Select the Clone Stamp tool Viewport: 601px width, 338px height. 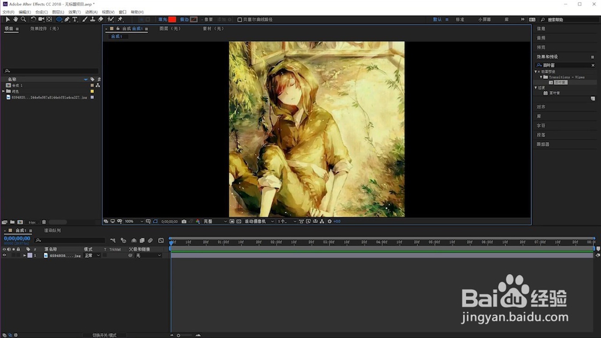[93, 19]
